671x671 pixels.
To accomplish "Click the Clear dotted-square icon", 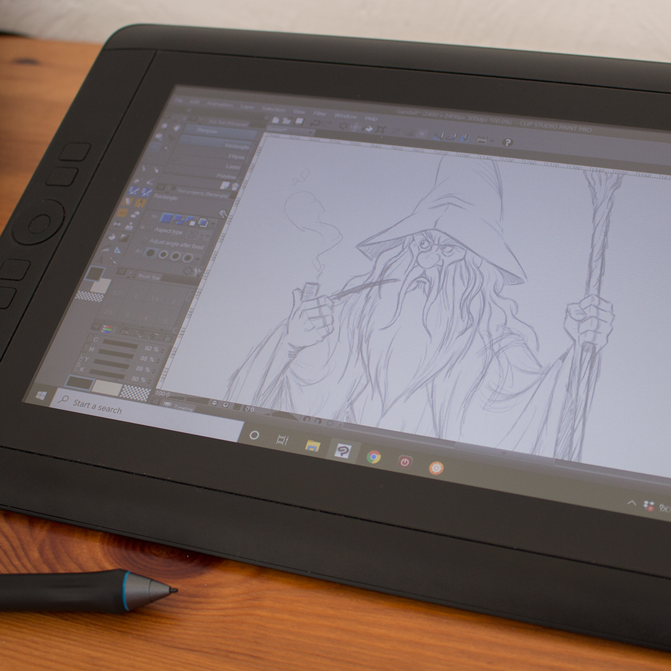I will [343, 126].
